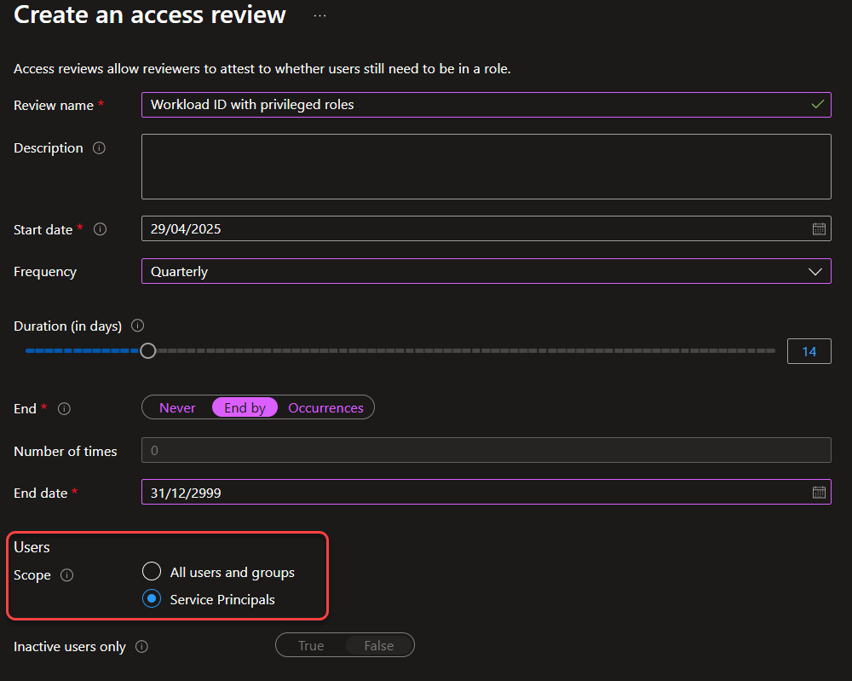Open the more options ellipsis beside the title
852x681 pixels.
[320, 15]
